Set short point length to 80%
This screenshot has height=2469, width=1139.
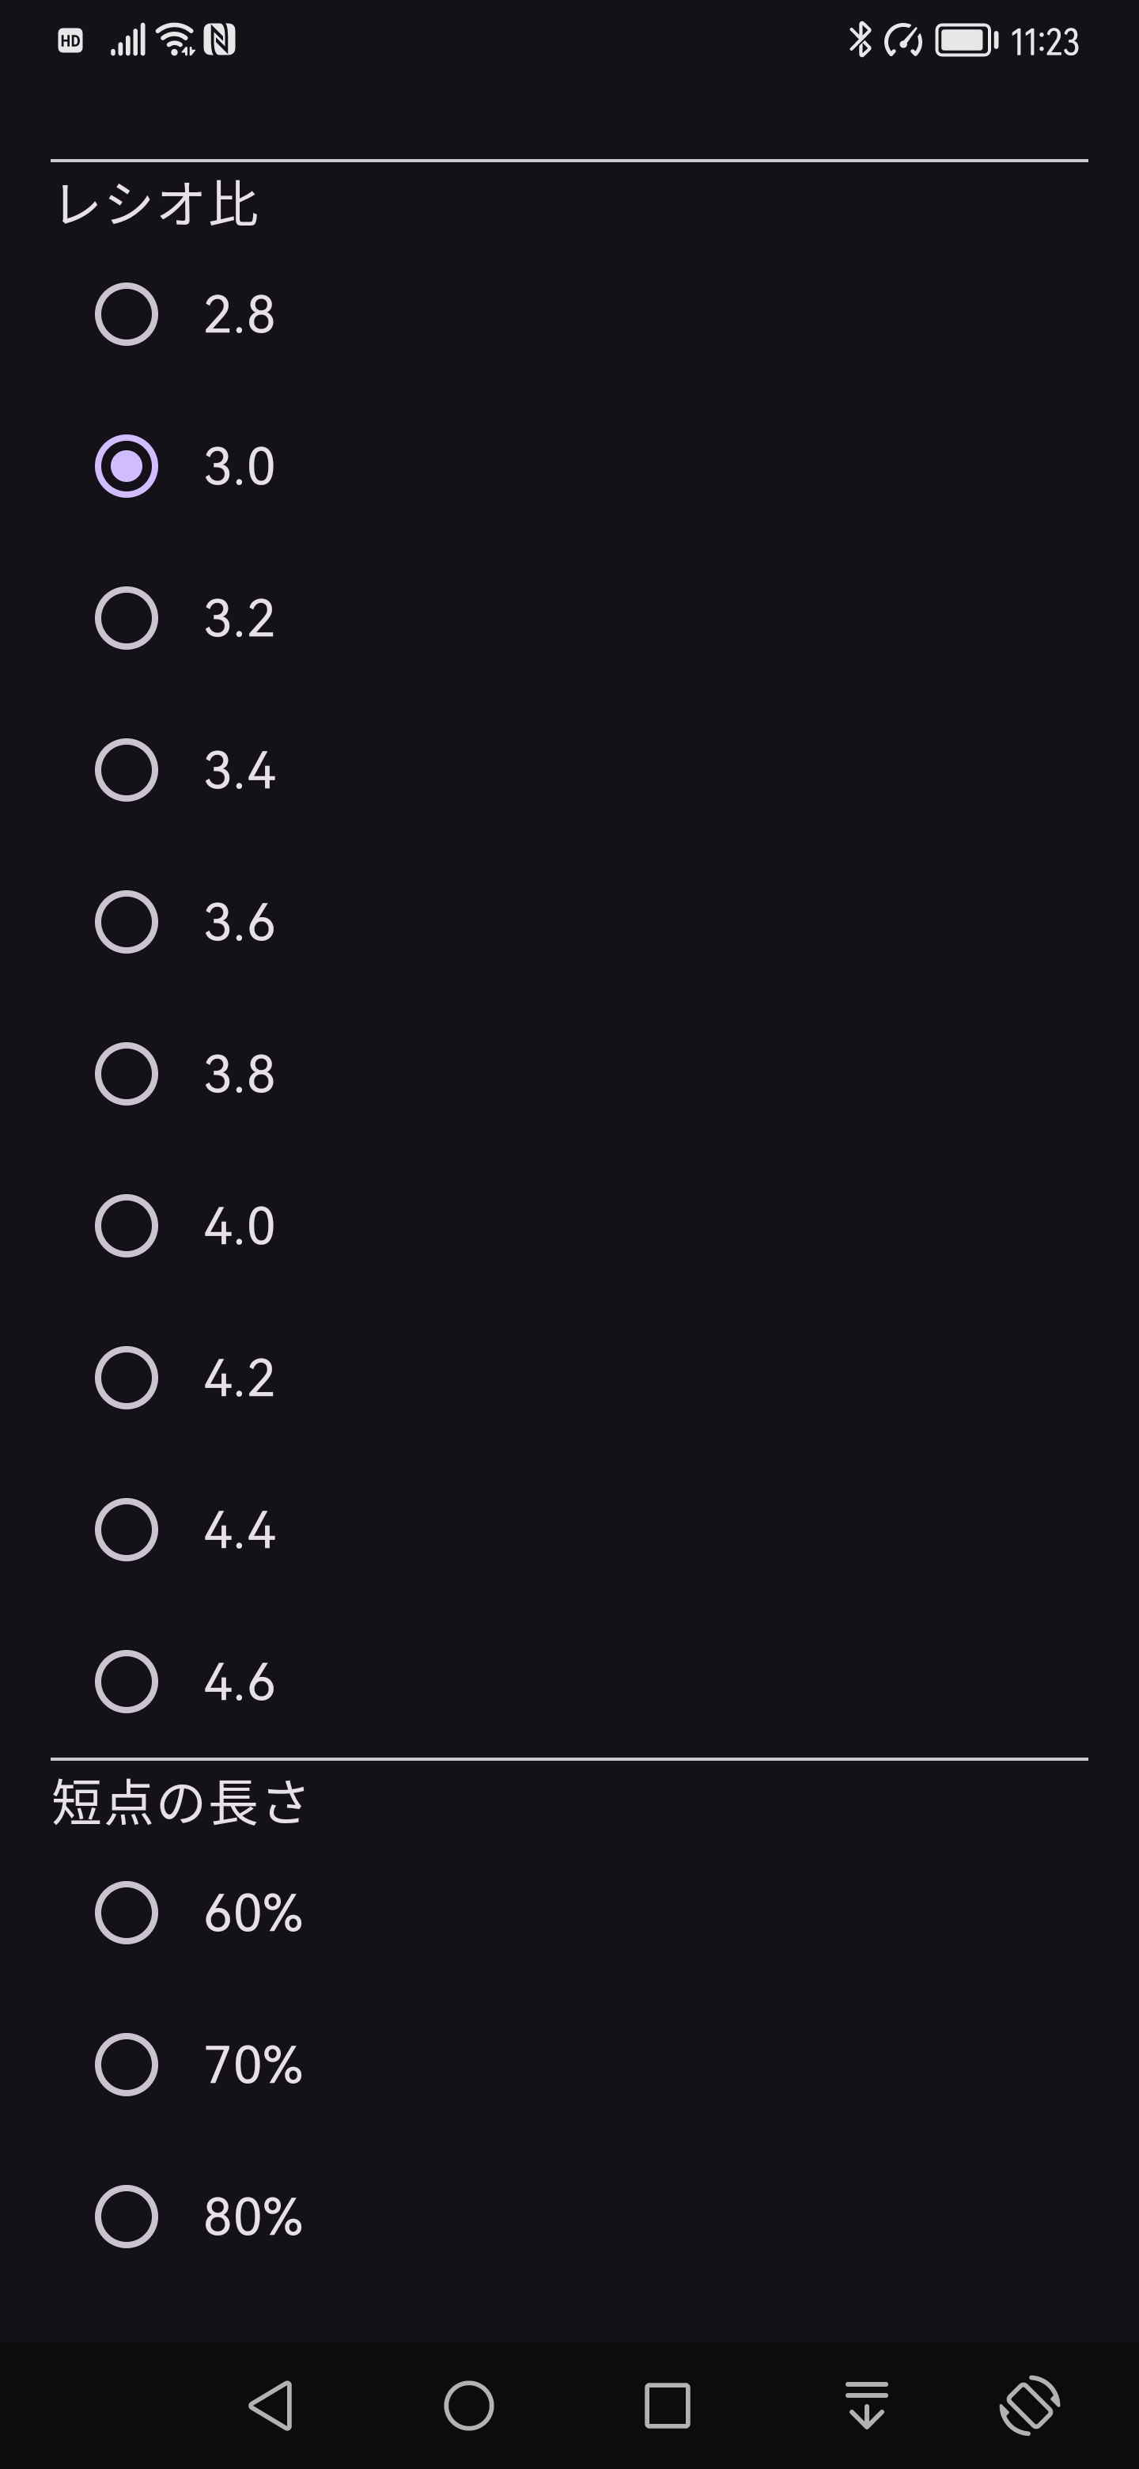(127, 2217)
